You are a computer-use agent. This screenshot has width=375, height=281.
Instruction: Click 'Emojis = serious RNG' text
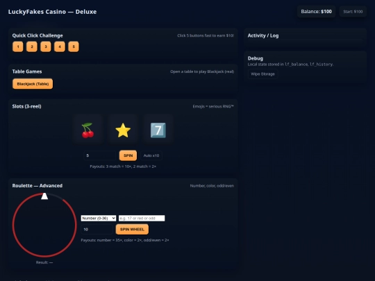click(213, 107)
